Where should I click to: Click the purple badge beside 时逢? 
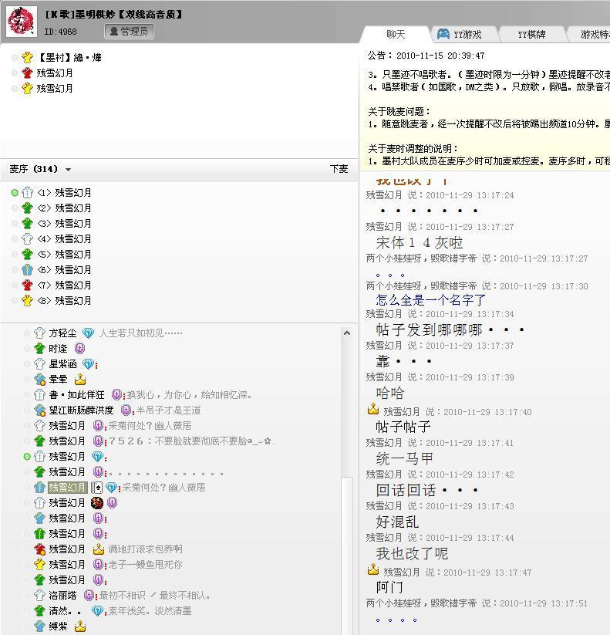(x=79, y=349)
